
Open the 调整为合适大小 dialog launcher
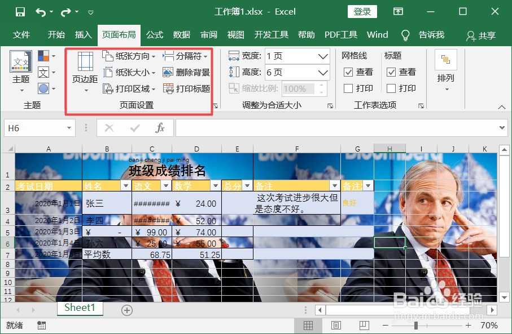pos(330,106)
